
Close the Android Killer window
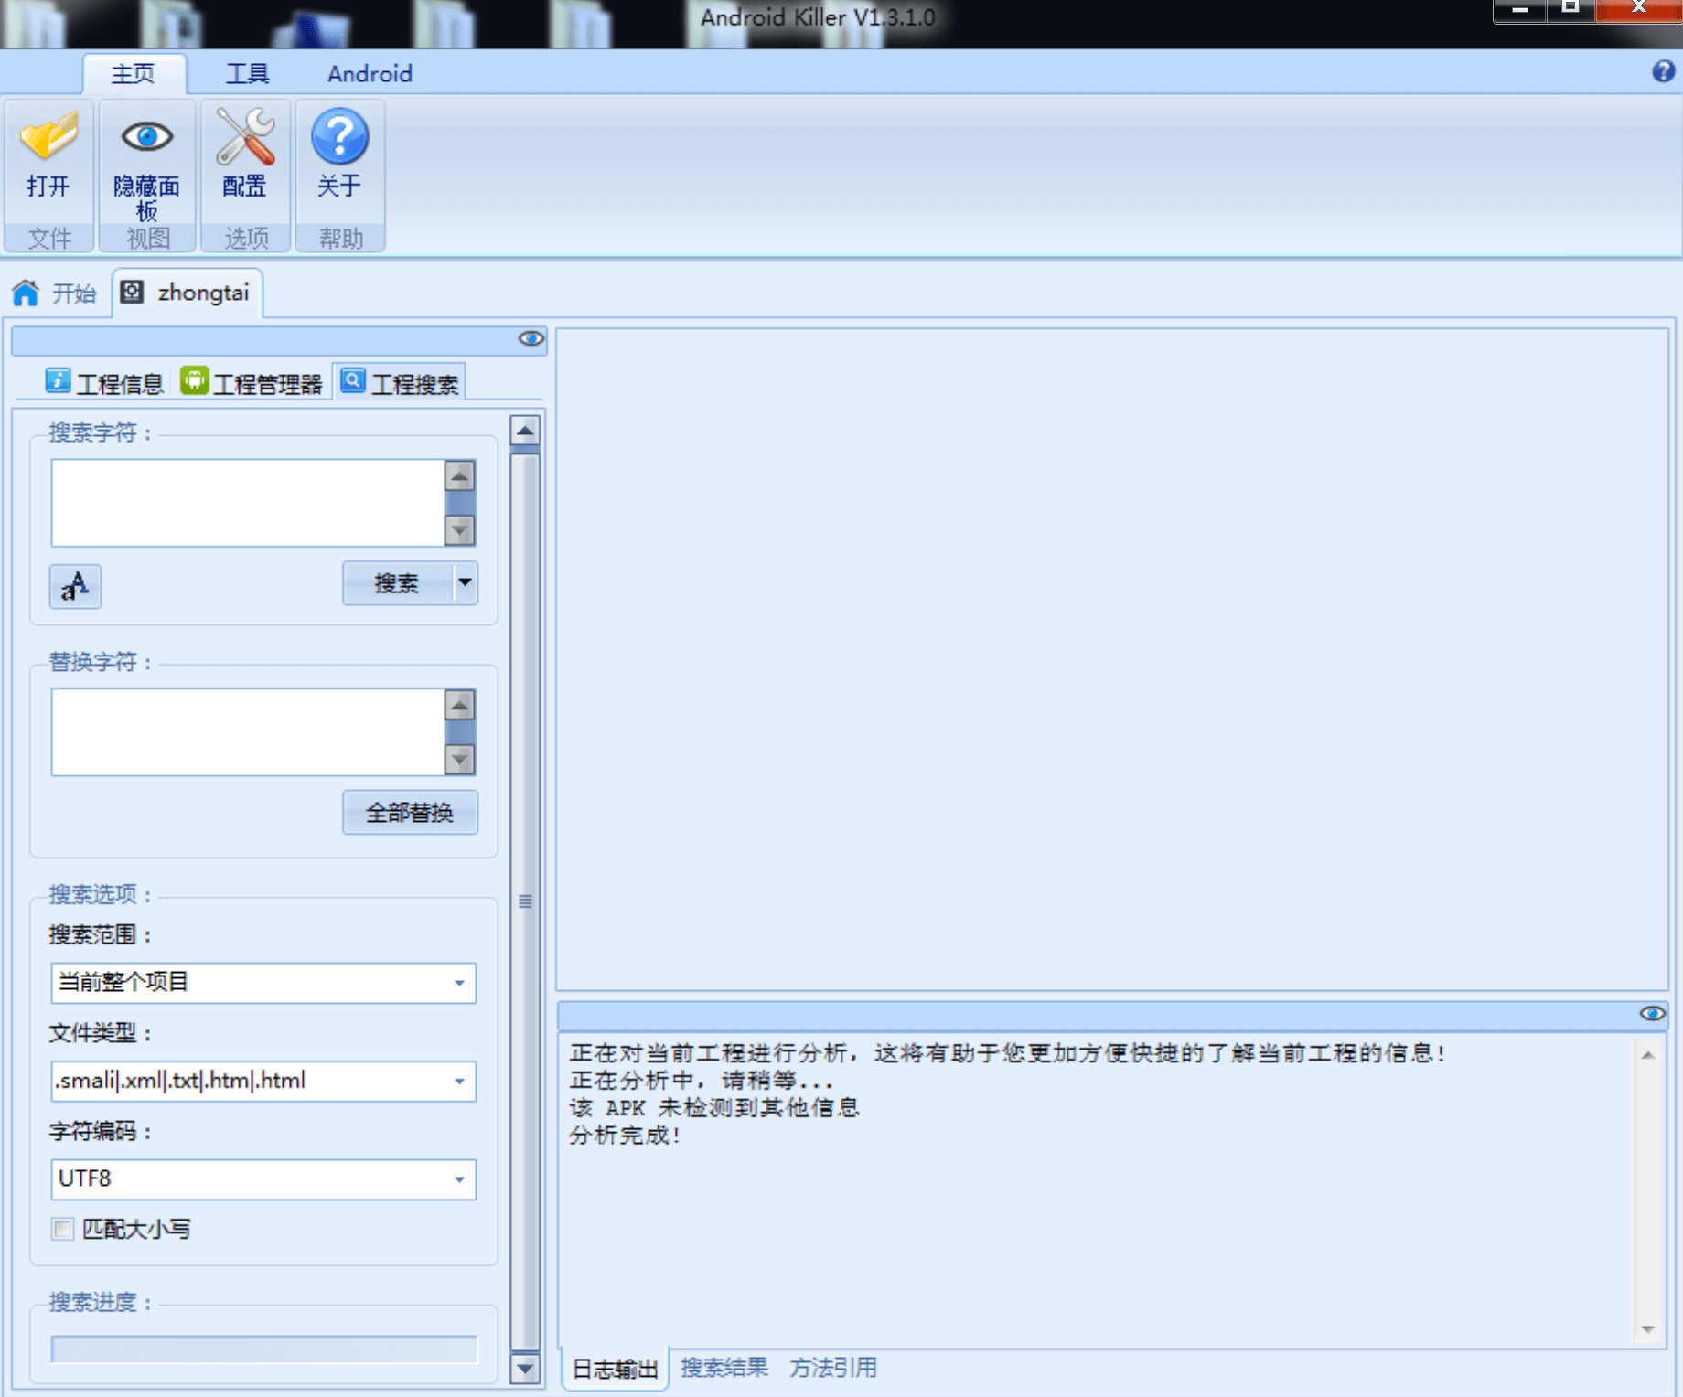(x=1638, y=10)
